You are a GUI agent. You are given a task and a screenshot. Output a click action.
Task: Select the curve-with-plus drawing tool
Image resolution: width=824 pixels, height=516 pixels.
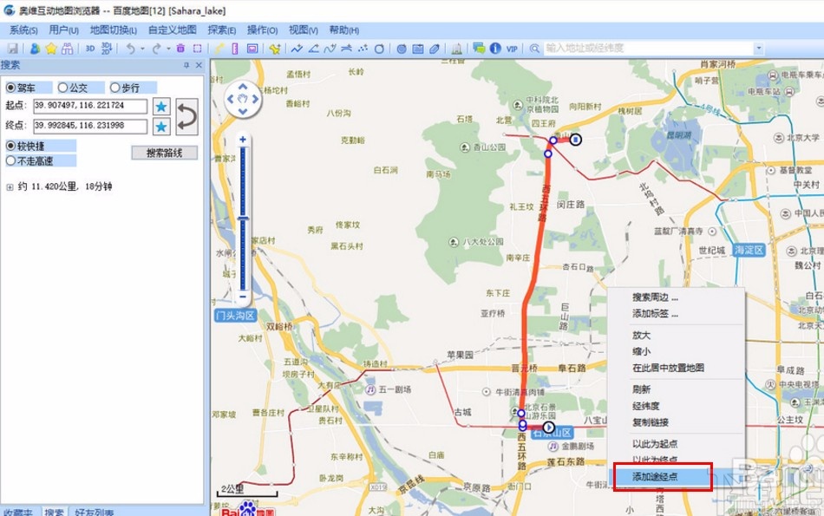pos(330,49)
